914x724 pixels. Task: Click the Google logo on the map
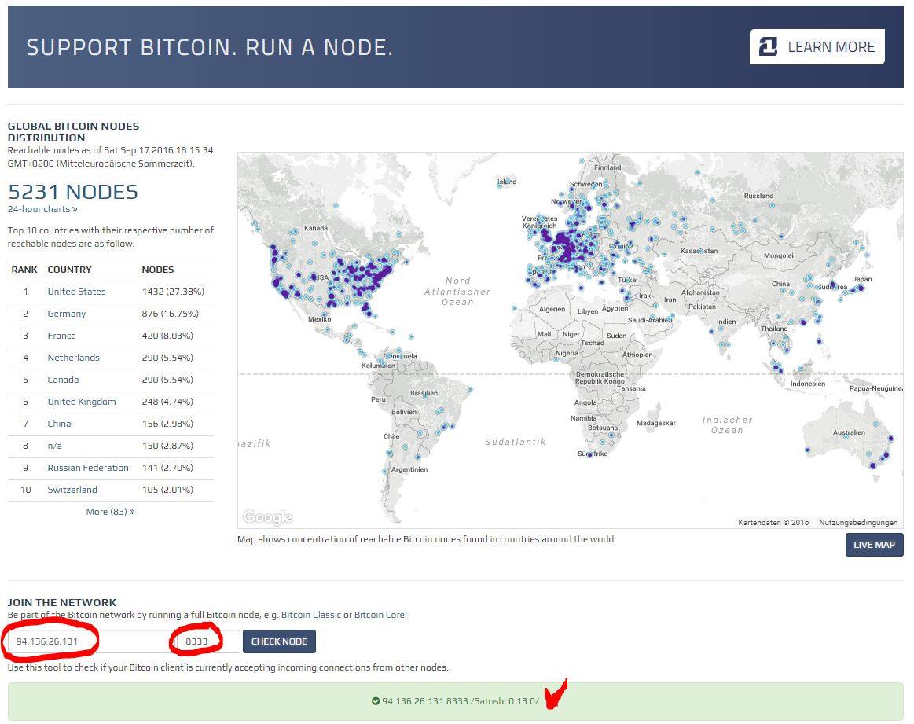pos(267,517)
